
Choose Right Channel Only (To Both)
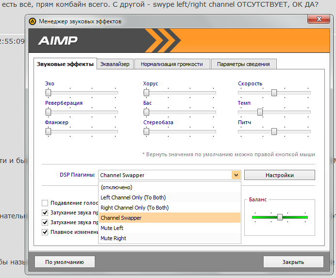(x=169, y=208)
